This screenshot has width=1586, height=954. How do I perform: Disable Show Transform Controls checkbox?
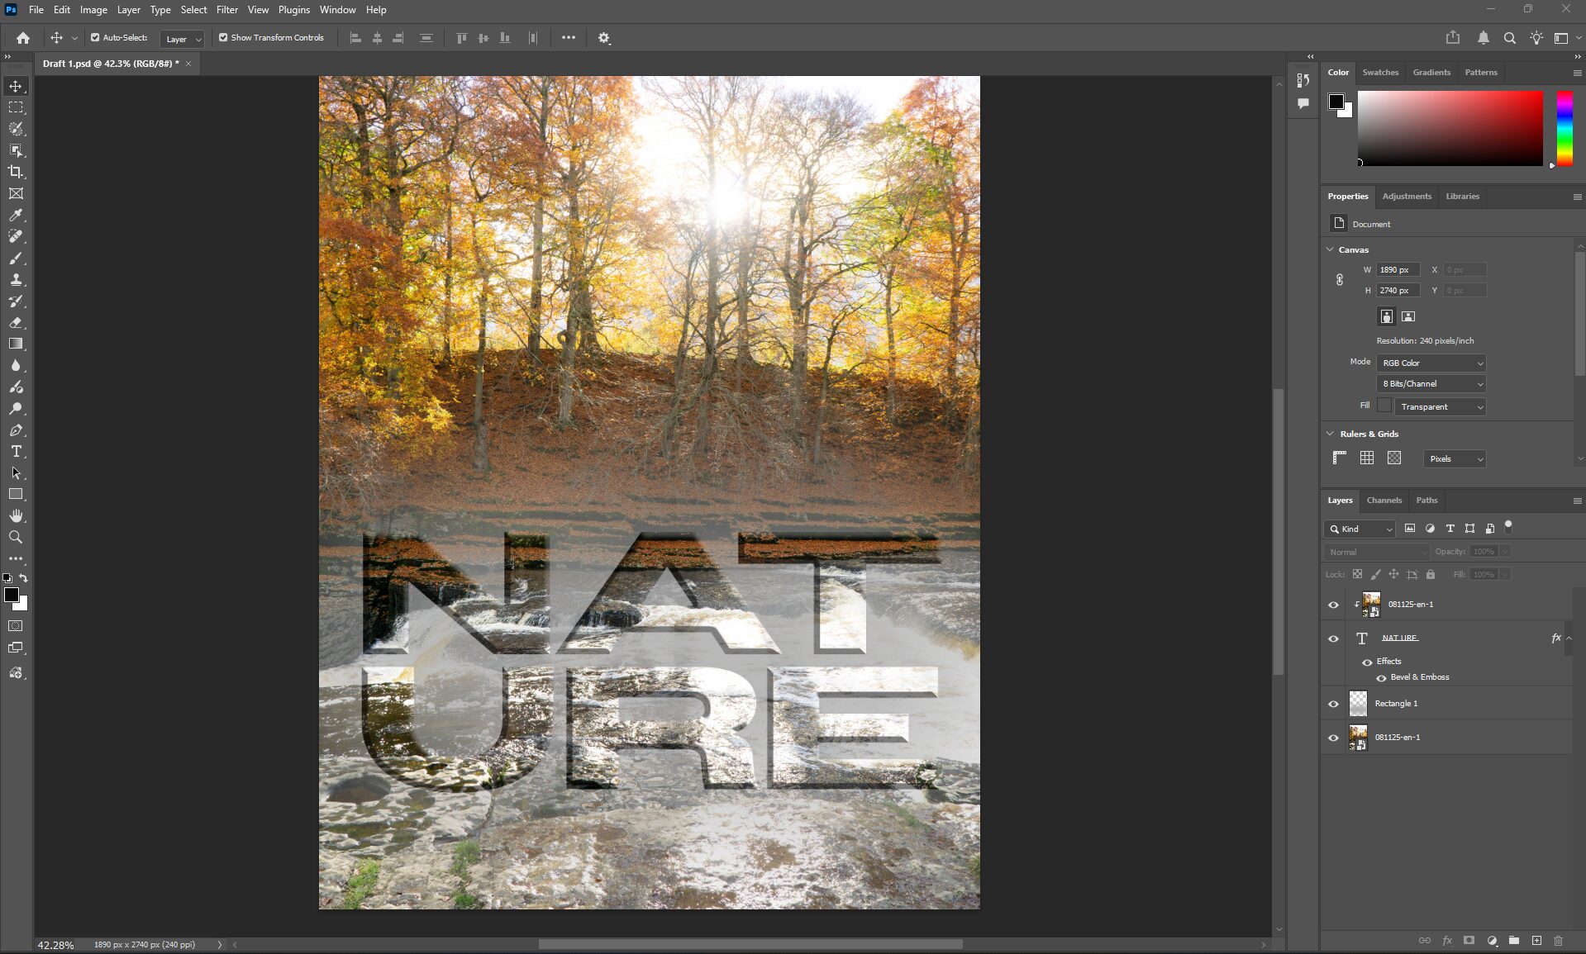coord(223,37)
